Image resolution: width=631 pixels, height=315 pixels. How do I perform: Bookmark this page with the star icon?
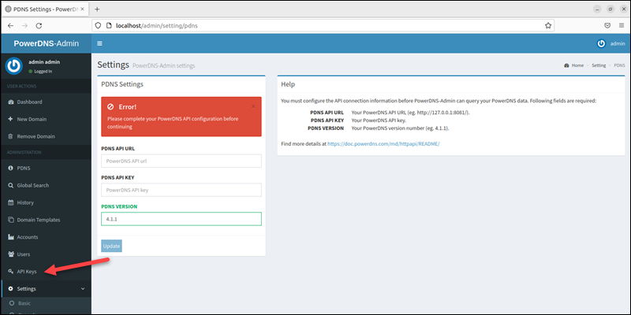(547, 26)
